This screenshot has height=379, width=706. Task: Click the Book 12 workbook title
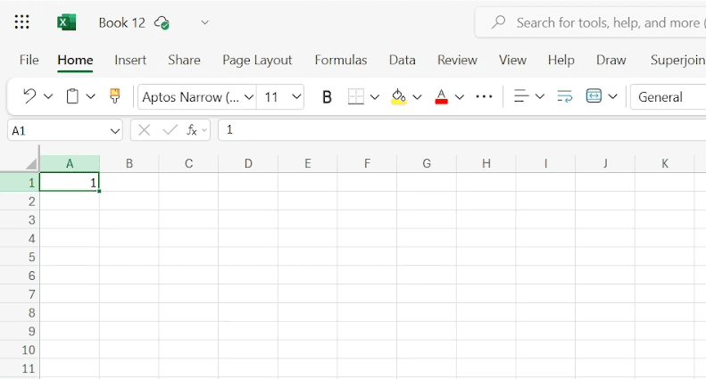point(122,22)
